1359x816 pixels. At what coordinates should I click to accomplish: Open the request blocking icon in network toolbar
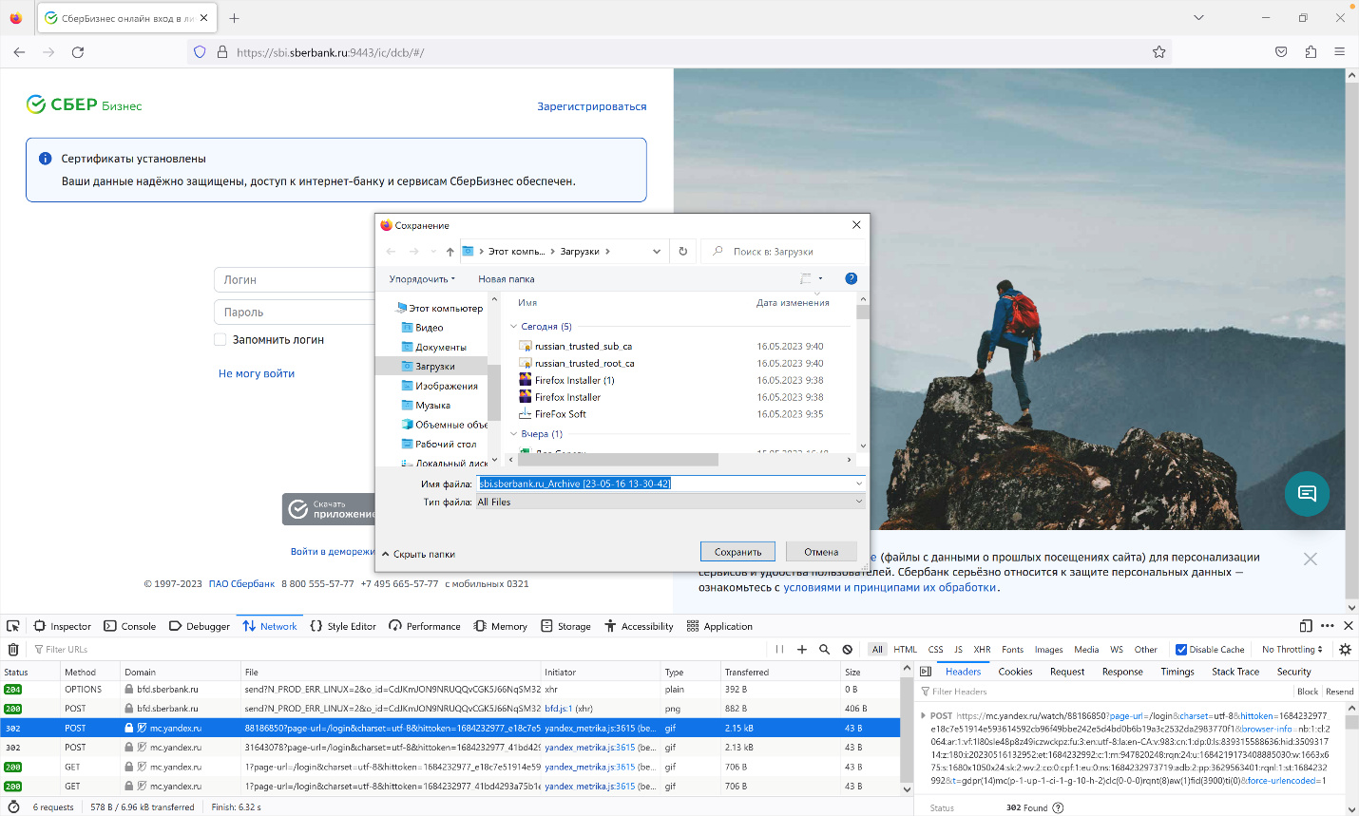point(848,650)
